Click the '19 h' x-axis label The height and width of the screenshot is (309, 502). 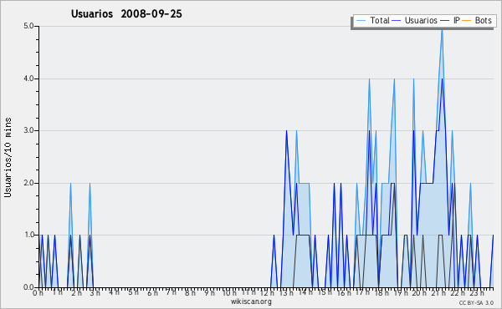pos(400,293)
